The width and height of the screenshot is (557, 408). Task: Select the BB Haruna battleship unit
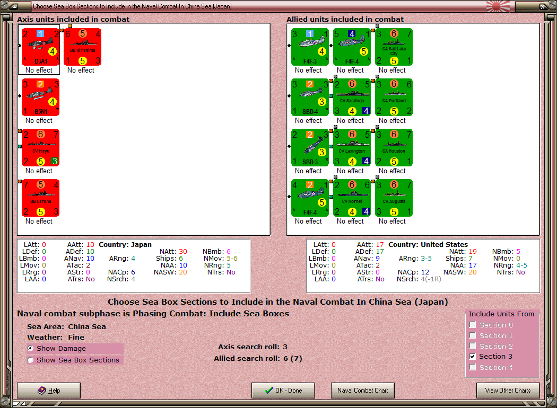tap(40, 198)
